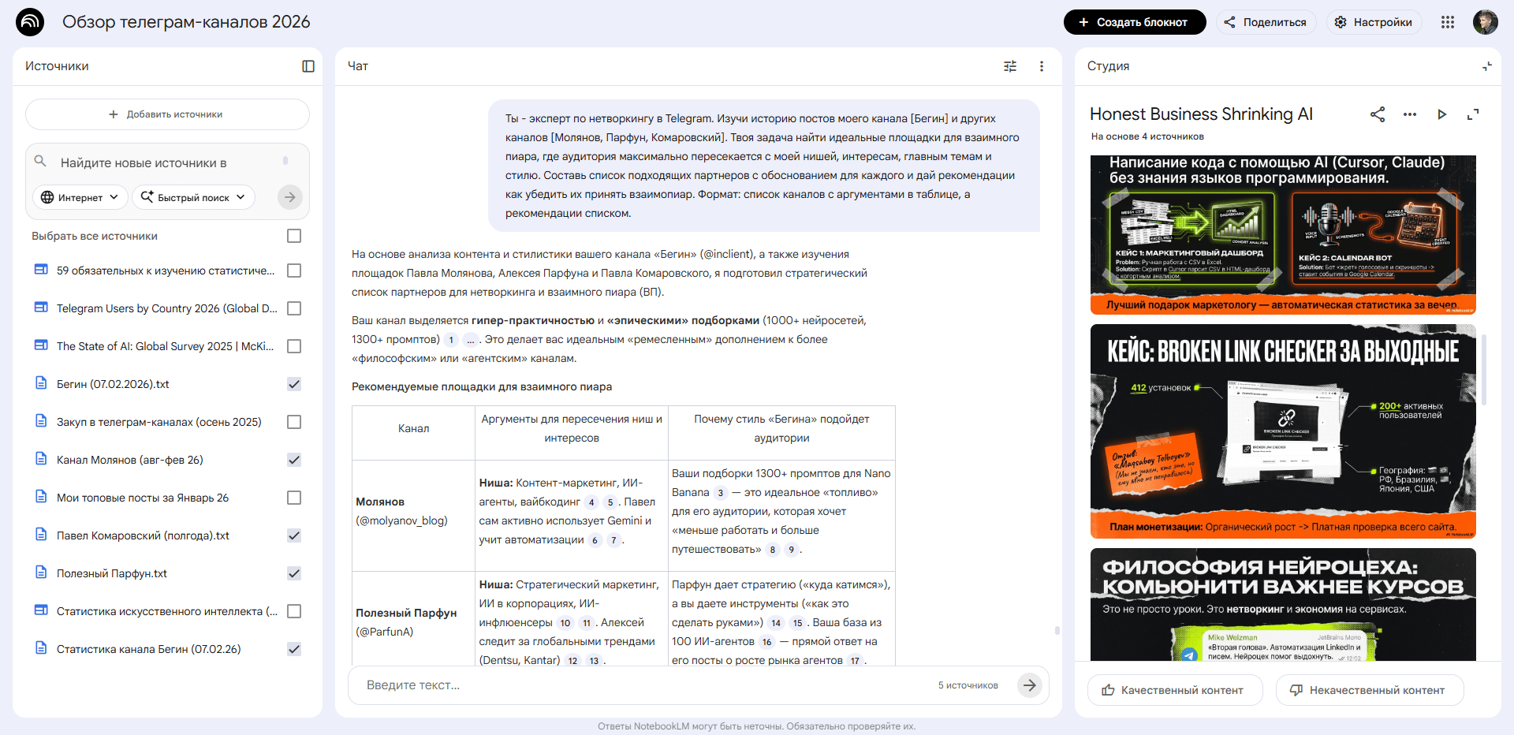The image size is (1514, 735).
Task: Expand the Studio overview to fullscreen
Action: coord(1473,115)
